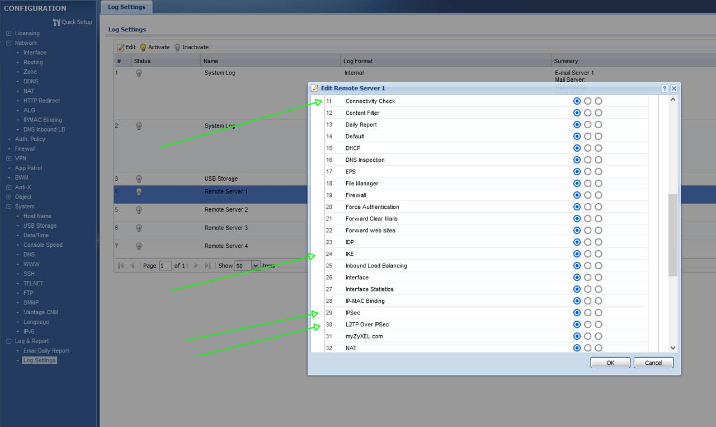This screenshot has height=427, width=716.
Task: Go to previous page in pager
Action: coord(133,266)
